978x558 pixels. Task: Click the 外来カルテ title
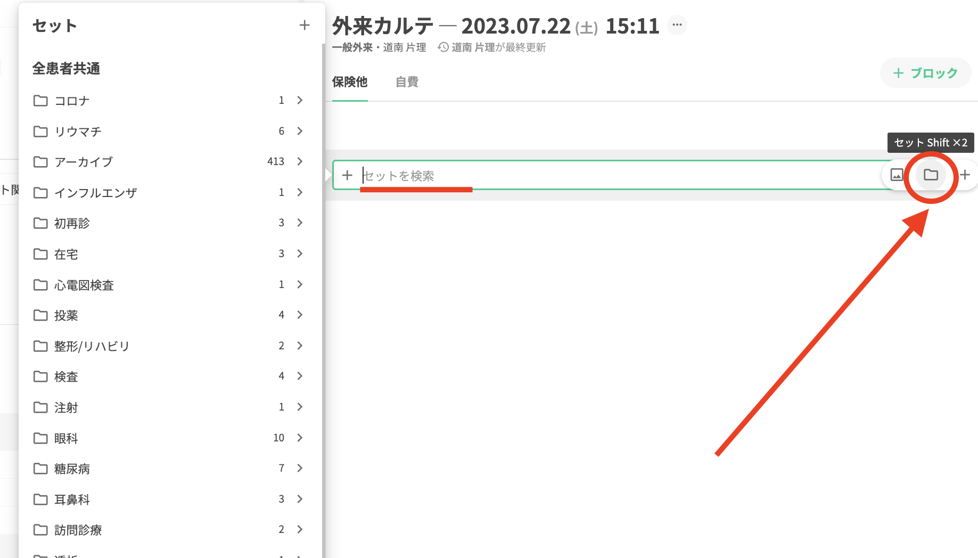(383, 26)
